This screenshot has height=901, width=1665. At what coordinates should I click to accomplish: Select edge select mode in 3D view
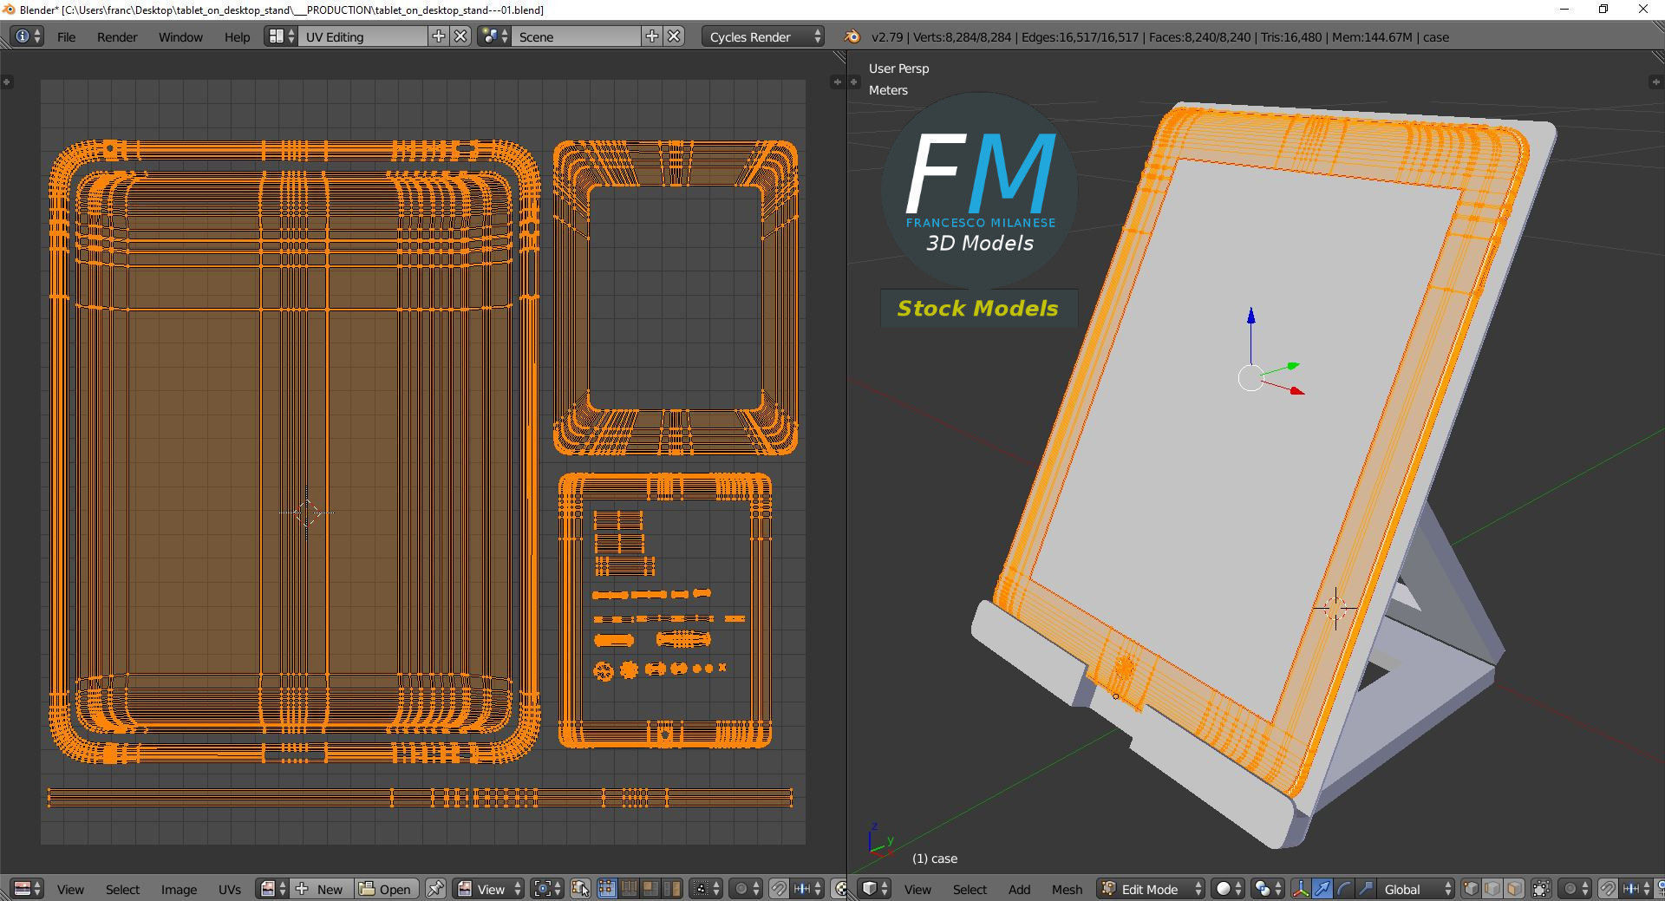(x=1492, y=889)
